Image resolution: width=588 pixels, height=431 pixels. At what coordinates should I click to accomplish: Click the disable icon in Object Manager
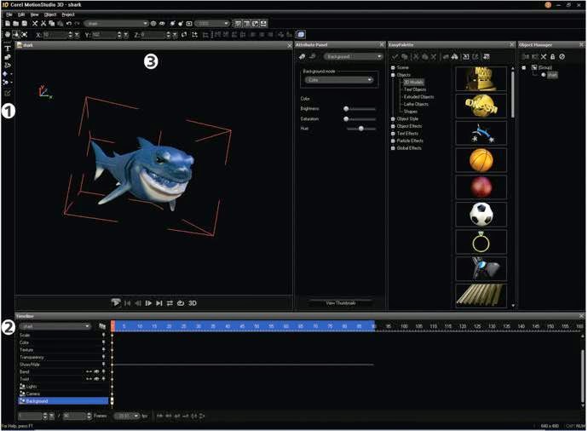pos(562,56)
